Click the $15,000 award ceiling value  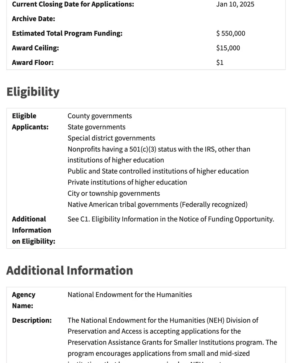tap(228, 48)
